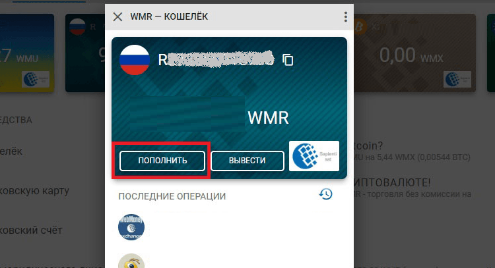Select the WMX bitcoin wallet card

click(414, 53)
